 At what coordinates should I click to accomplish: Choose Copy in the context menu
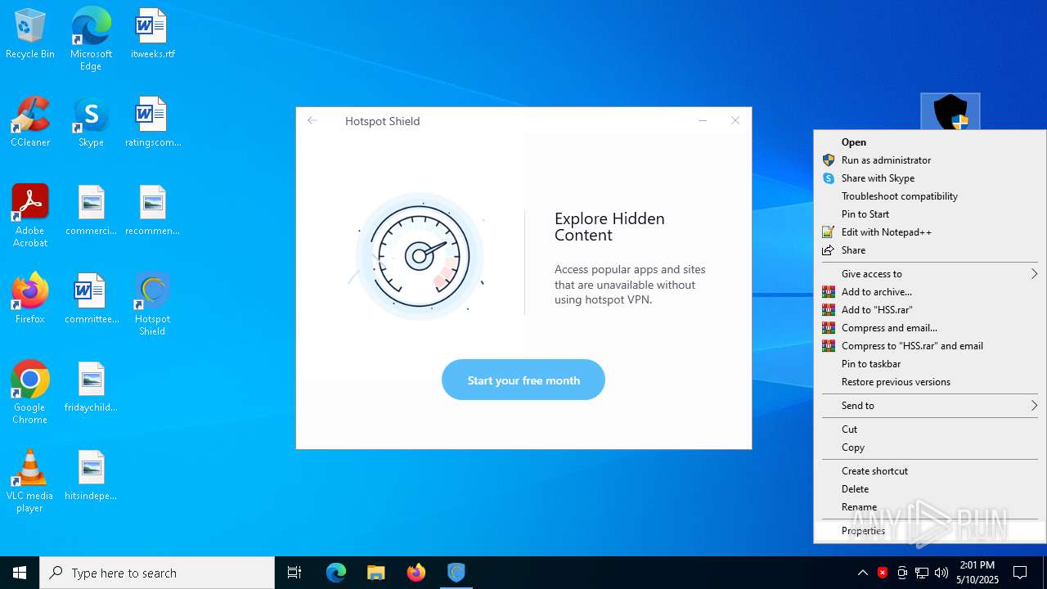(930, 447)
